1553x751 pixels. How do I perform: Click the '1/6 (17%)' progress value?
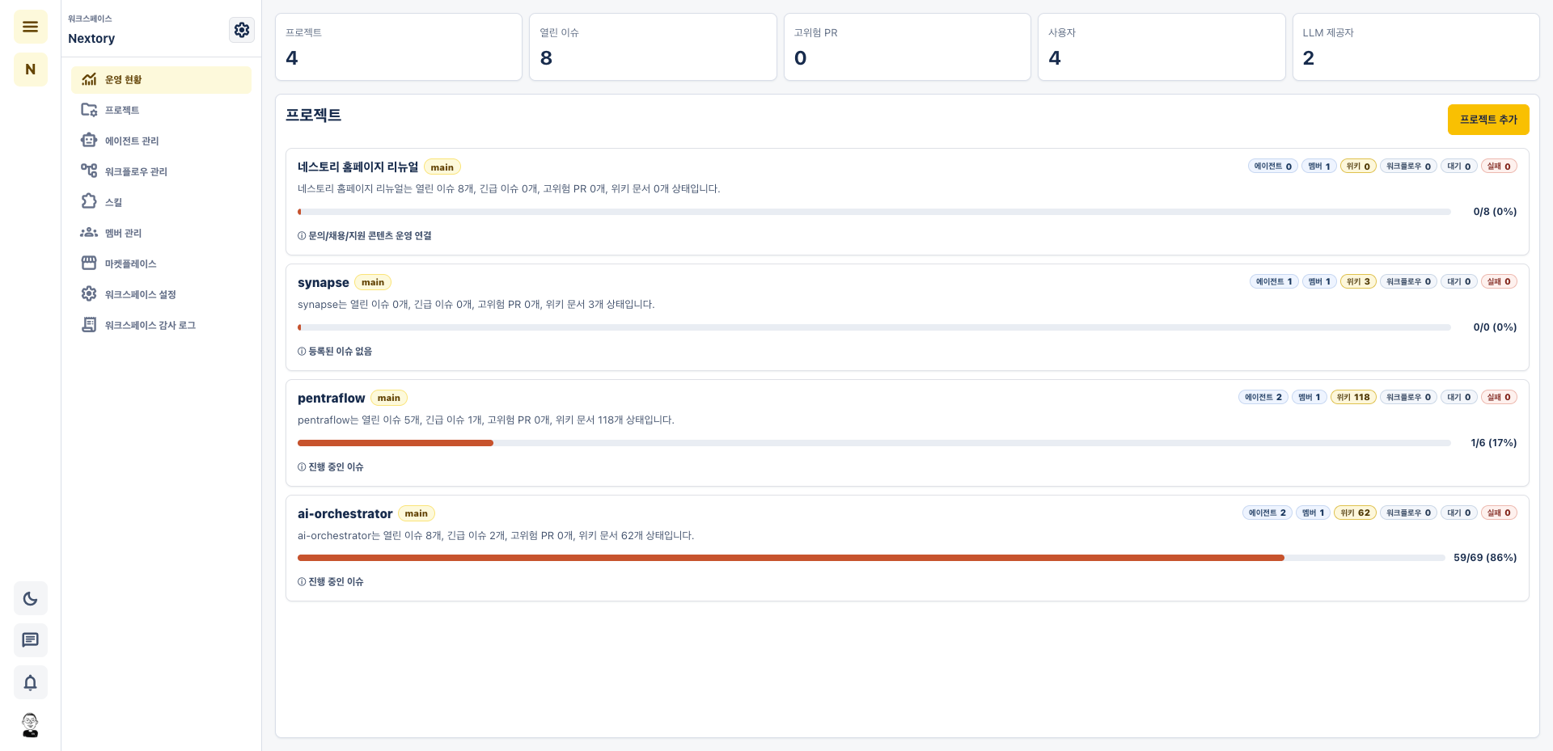click(x=1494, y=443)
